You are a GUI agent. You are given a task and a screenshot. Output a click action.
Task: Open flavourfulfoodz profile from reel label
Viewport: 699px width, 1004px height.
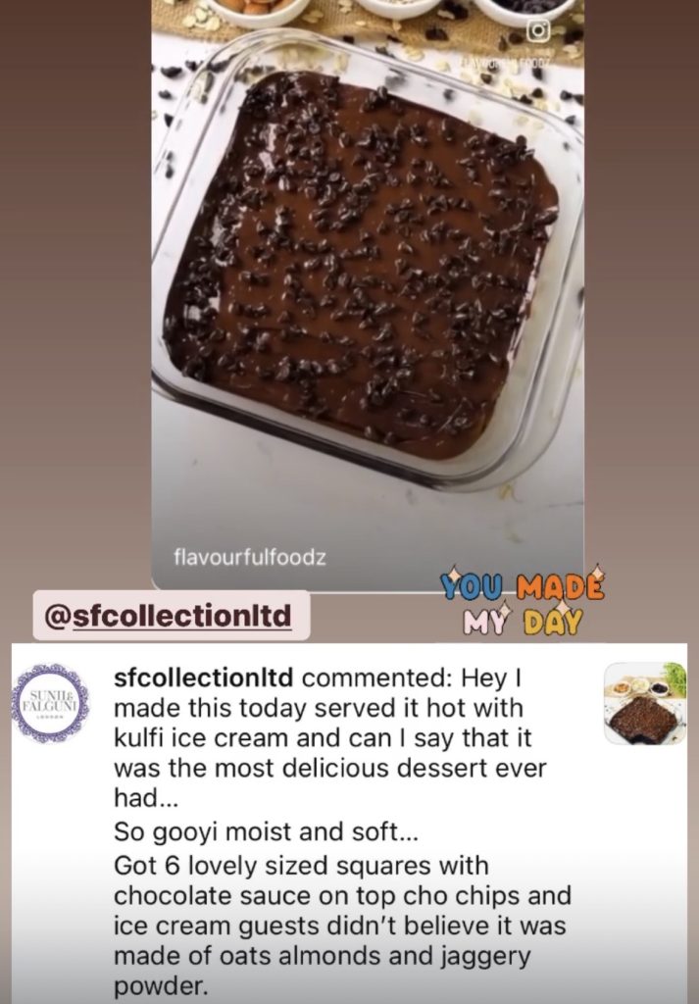(x=250, y=558)
